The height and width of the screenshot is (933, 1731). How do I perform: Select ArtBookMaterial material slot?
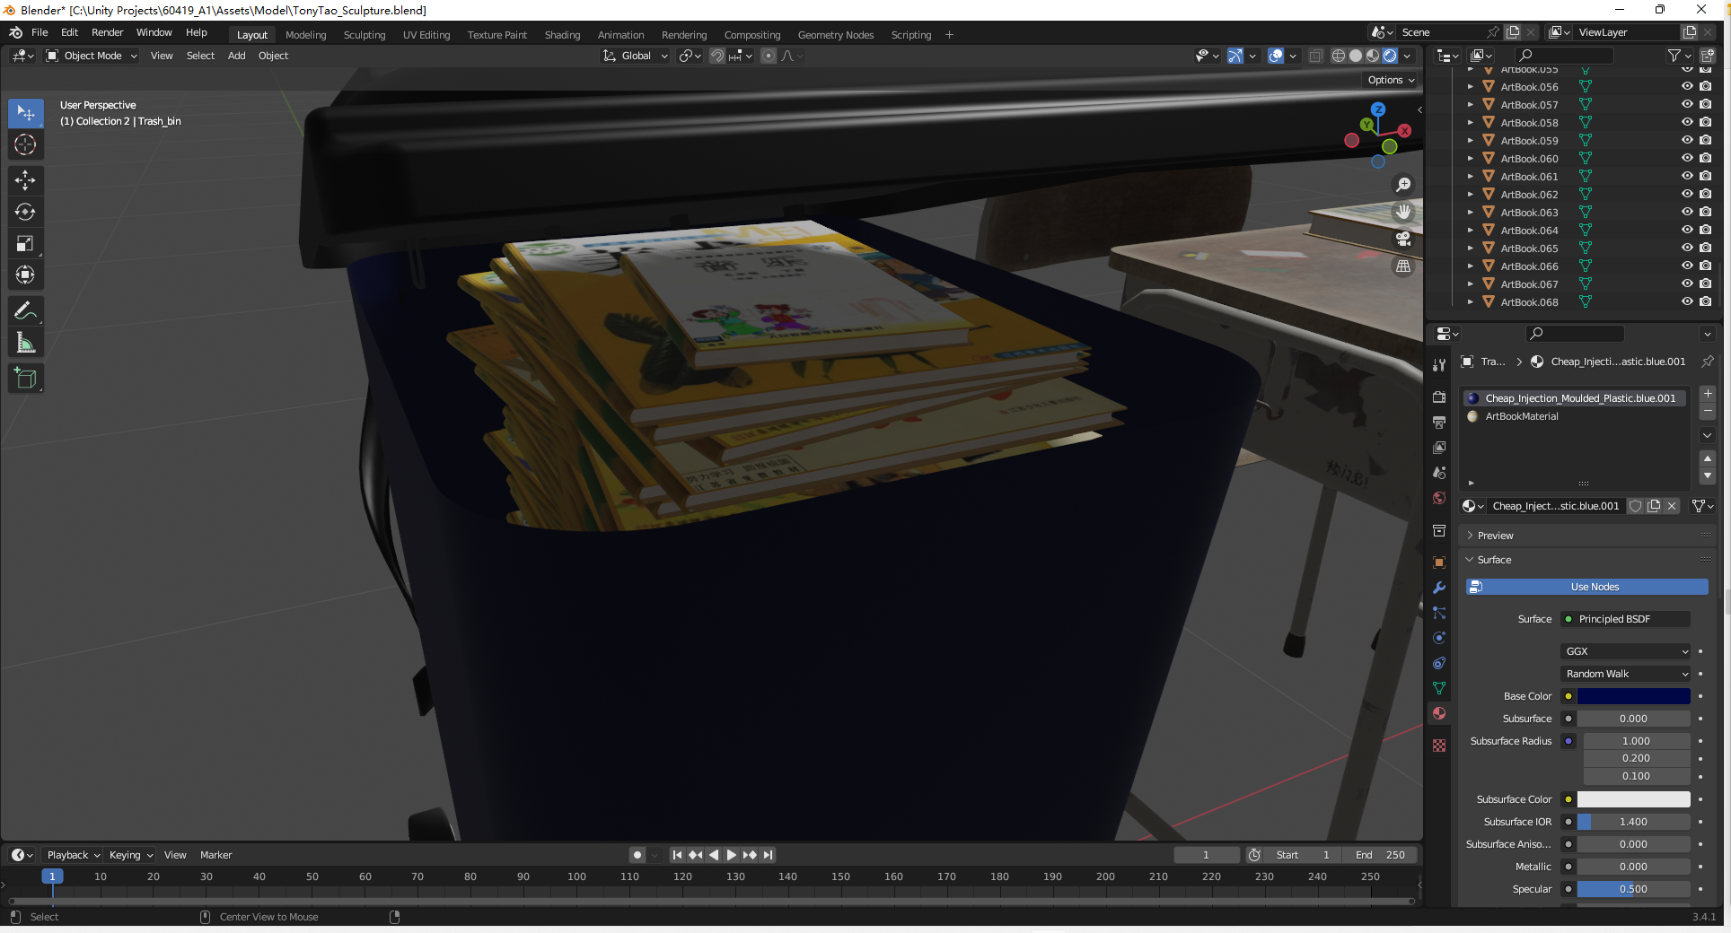pos(1522,416)
